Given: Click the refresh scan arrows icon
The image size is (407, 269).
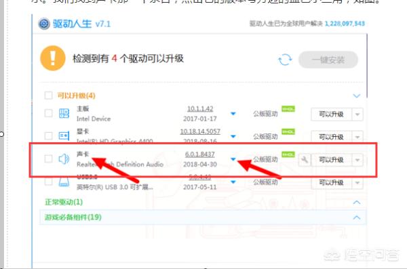Looking at the screenshot, I should point(285,60).
